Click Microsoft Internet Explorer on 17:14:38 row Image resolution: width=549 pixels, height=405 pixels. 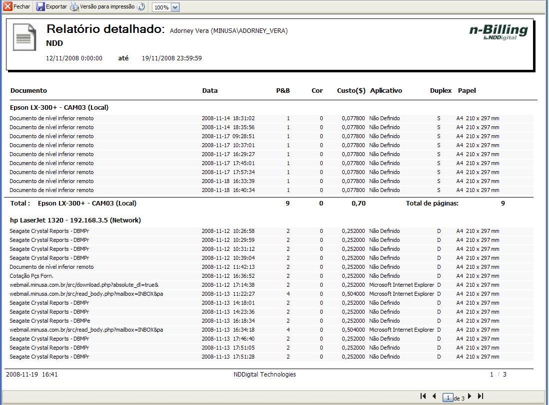pos(402,285)
